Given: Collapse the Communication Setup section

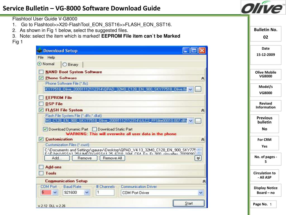Looking at the screenshot, I should click(x=204, y=181).
